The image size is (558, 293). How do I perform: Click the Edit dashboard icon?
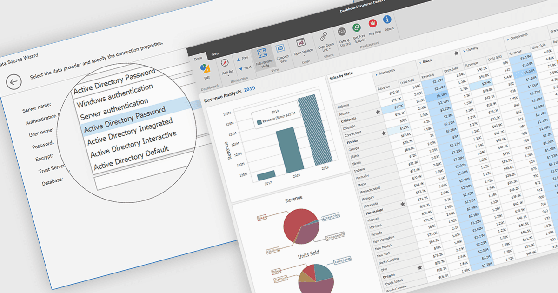coord(205,68)
